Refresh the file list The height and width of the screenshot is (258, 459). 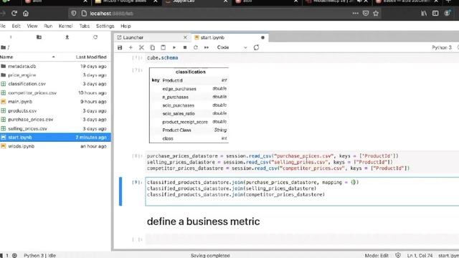[x=95, y=37]
